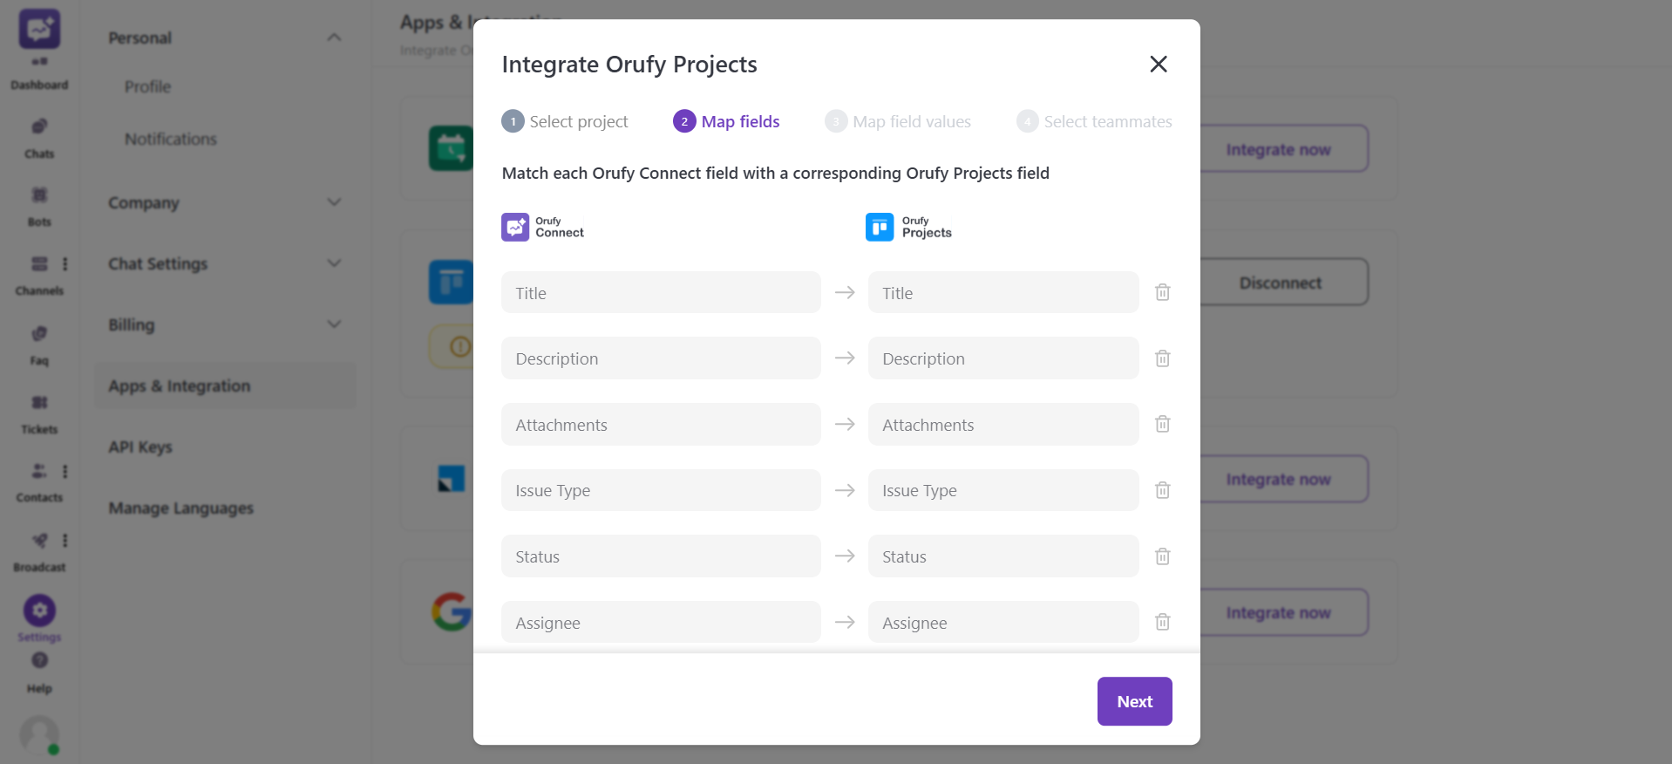The width and height of the screenshot is (1672, 764).
Task: Open Chats from the sidebar
Action: coord(39,138)
